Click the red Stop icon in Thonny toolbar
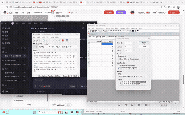Screen dimensions: 185x115 point(63,40)
